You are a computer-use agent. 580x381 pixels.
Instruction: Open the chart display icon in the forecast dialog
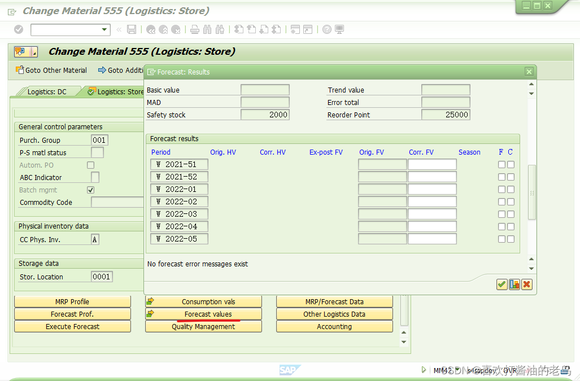[514, 284]
